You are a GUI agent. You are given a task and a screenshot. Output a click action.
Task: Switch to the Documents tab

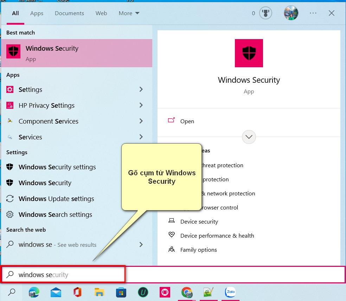69,13
